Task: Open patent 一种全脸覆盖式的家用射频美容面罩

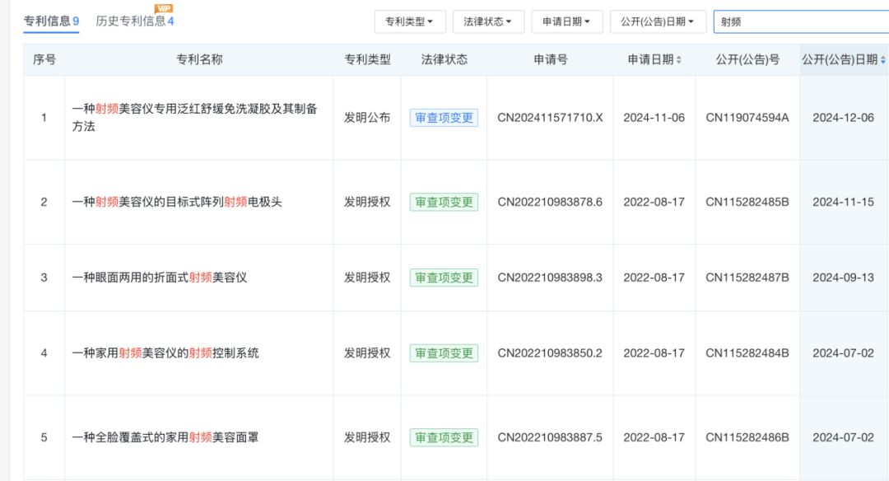Action: [x=165, y=437]
